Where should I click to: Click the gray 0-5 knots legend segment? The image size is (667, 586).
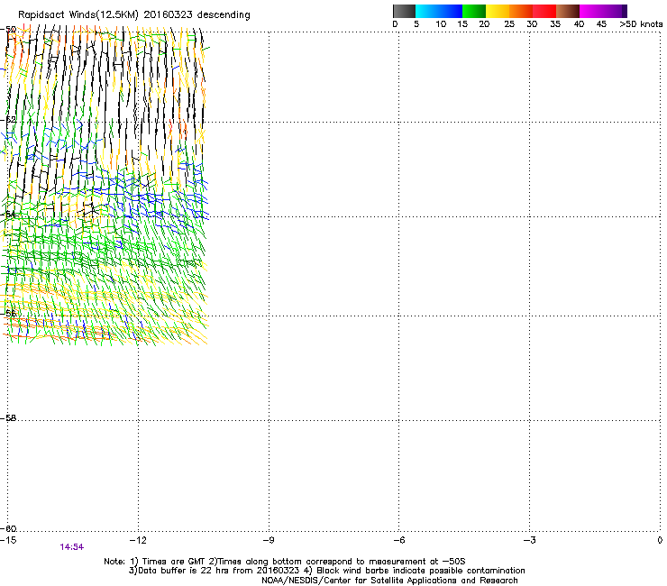404,11
